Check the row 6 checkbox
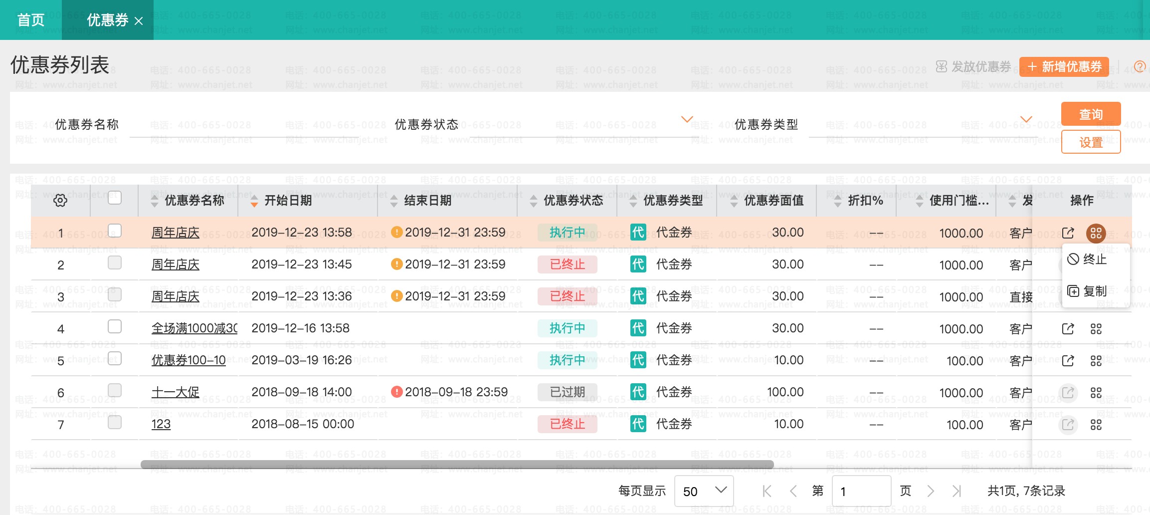Screen dimensions: 1150x515 tap(115, 390)
